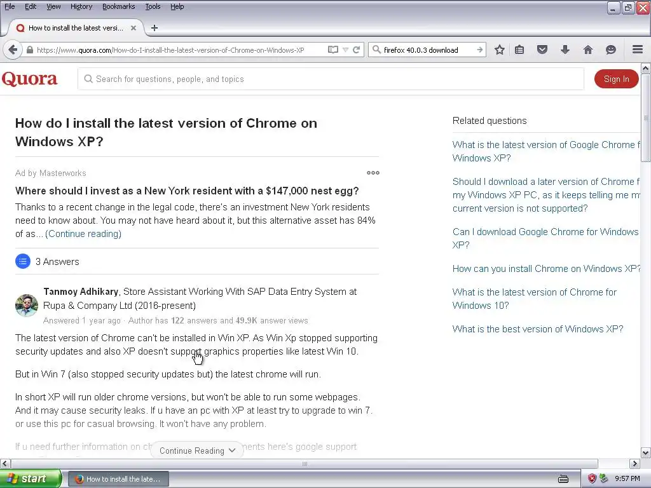Viewport: 651px width, 488px height.
Task: Click the tray icon beside the clock
Action: click(603, 478)
